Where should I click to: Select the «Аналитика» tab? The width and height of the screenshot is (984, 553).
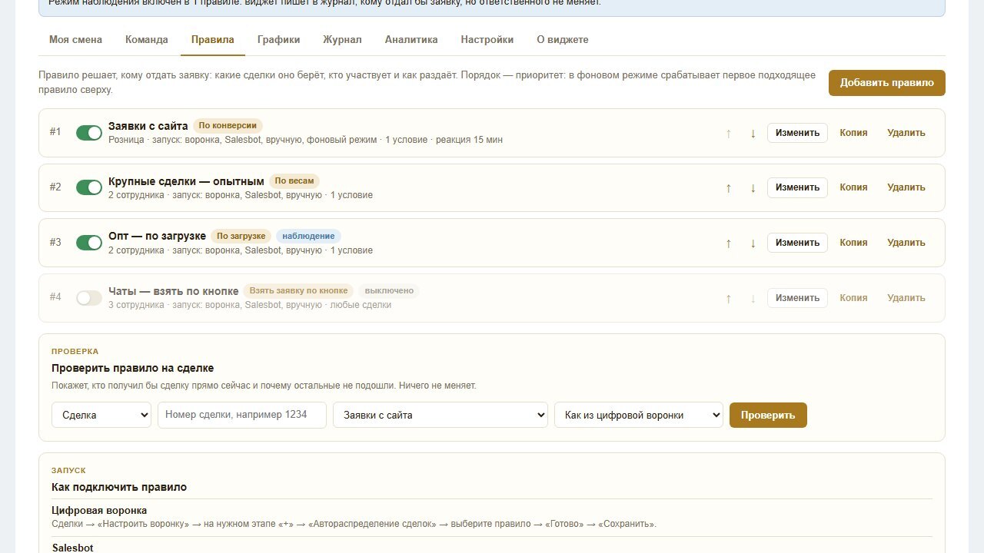click(411, 40)
